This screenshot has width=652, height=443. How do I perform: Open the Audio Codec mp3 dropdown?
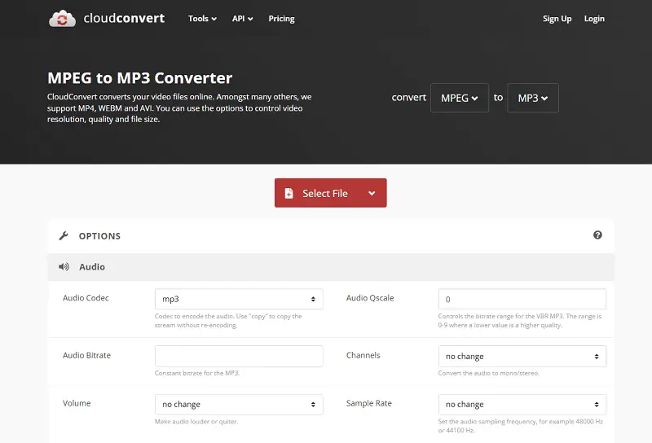(x=239, y=299)
